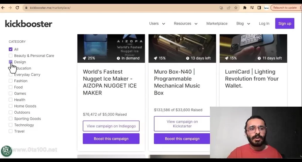Open the browser extensions puzzle icon
The image size is (302, 162).
coord(245,8)
